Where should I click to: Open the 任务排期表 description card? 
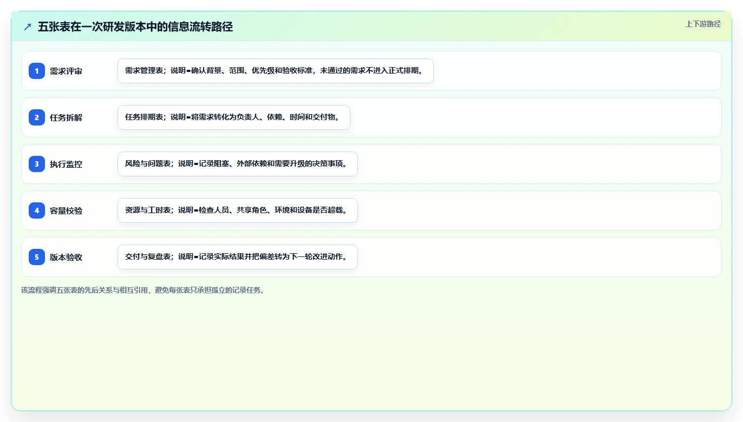234,117
